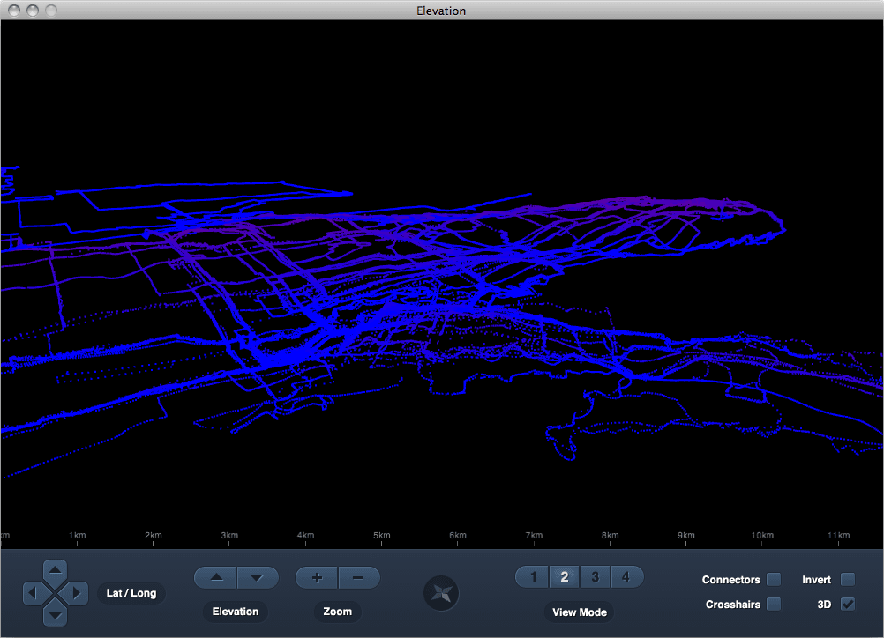This screenshot has height=638, width=884.
Task: Uncheck the 3D checkbox
Action: (848, 605)
